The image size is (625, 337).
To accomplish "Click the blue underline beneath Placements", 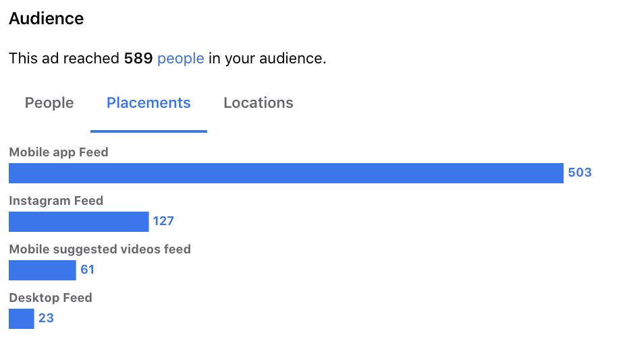I will pyautogui.click(x=148, y=131).
